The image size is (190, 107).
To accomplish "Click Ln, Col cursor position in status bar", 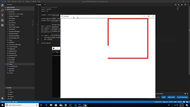I will [x=158, y=102].
